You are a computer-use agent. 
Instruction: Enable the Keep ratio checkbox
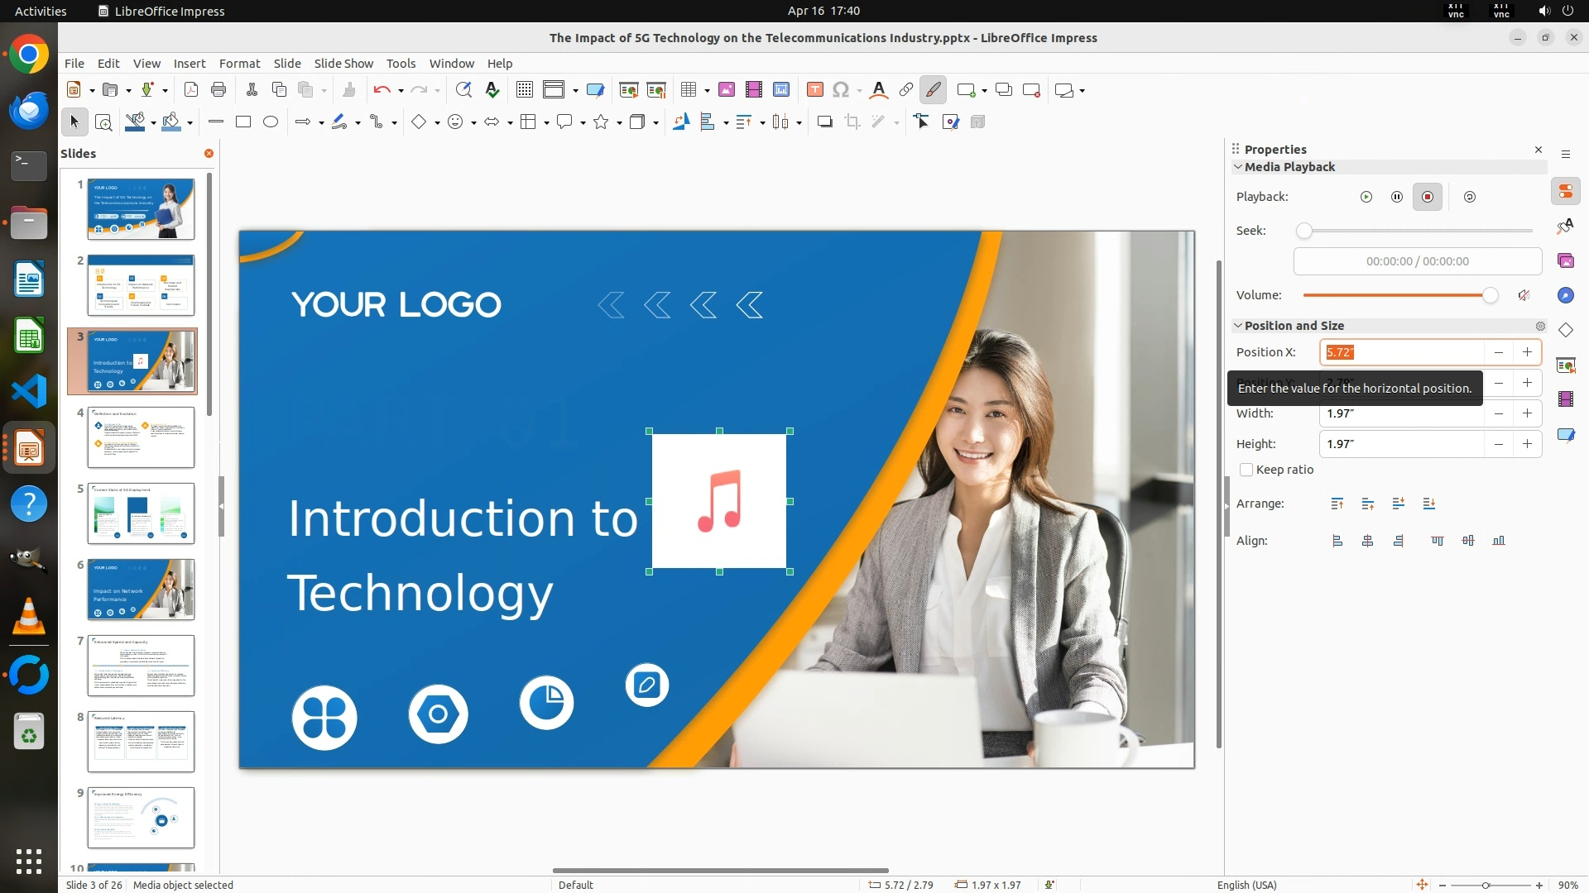click(1246, 470)
